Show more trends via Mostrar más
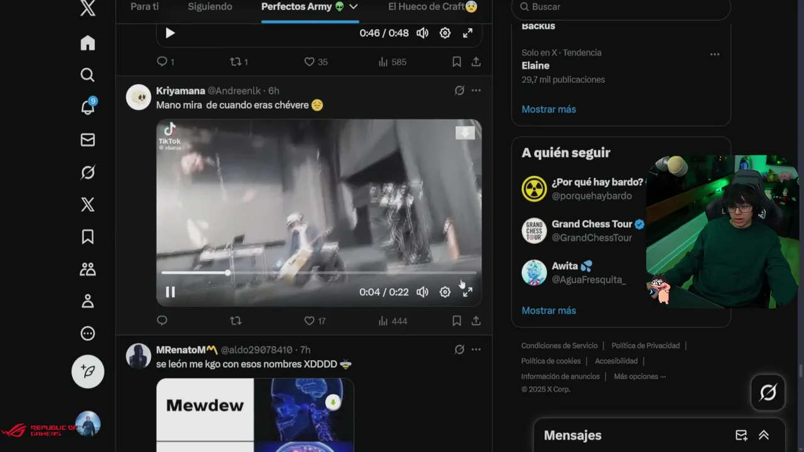Viewport: 804px width, 452px height. tap(548, 109)
